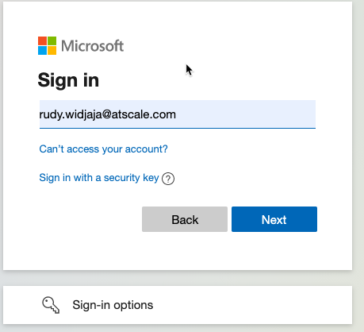Place cursor in rudy.widjaja@atscale.com text

point(108,114)
